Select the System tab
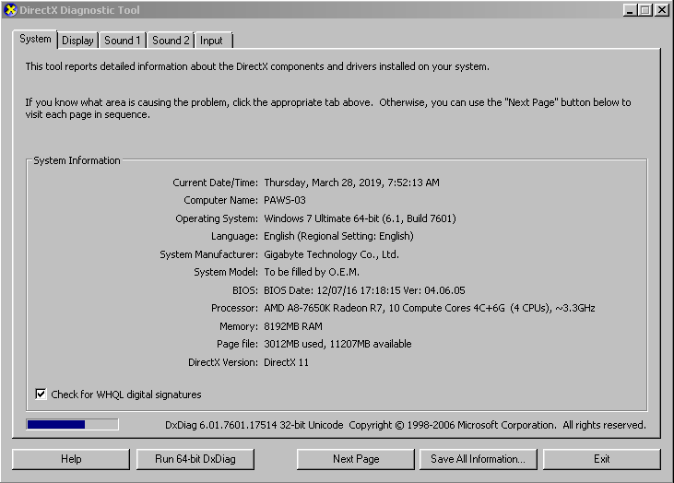Screen dimensions: 674x483 point(35,39)
